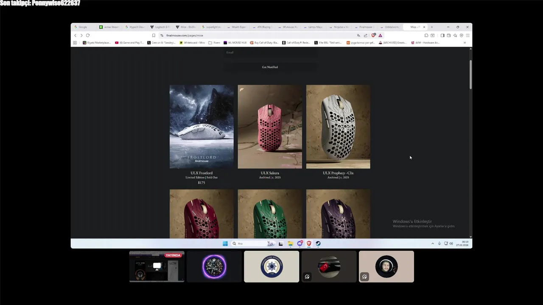Switch to the Lamzu Maya tab
Screen dimensions: 543x305
click(313, 27)
